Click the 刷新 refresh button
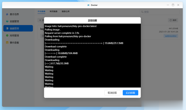The width and height of the screenshot is (186, 110). pyautogui.click(x=173, y=20)
